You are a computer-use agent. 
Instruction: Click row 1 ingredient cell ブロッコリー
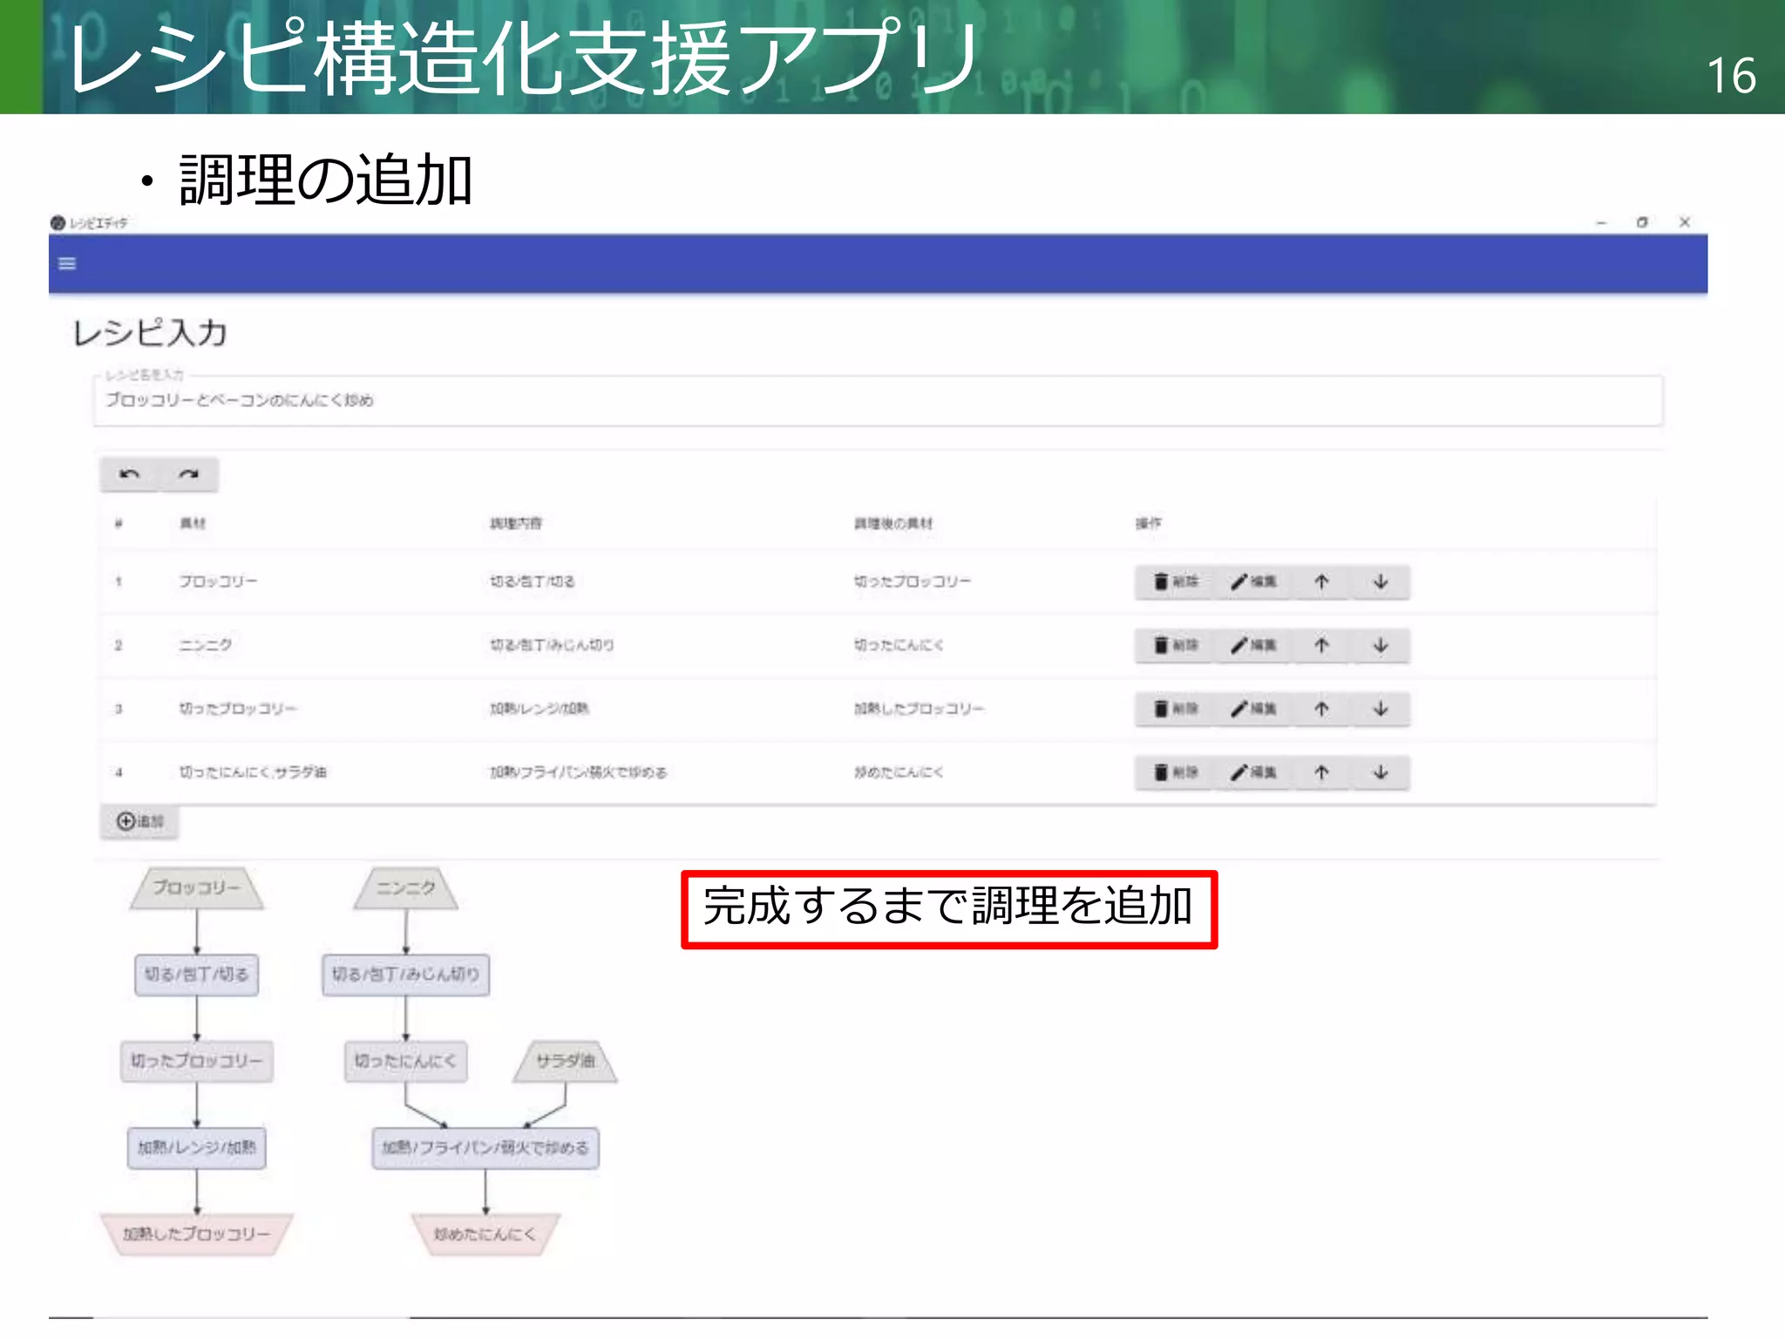(x=218, y=581)
